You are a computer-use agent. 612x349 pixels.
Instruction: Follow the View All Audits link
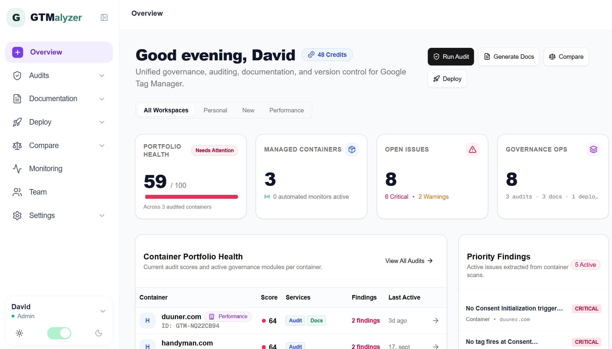coord(409,261)
